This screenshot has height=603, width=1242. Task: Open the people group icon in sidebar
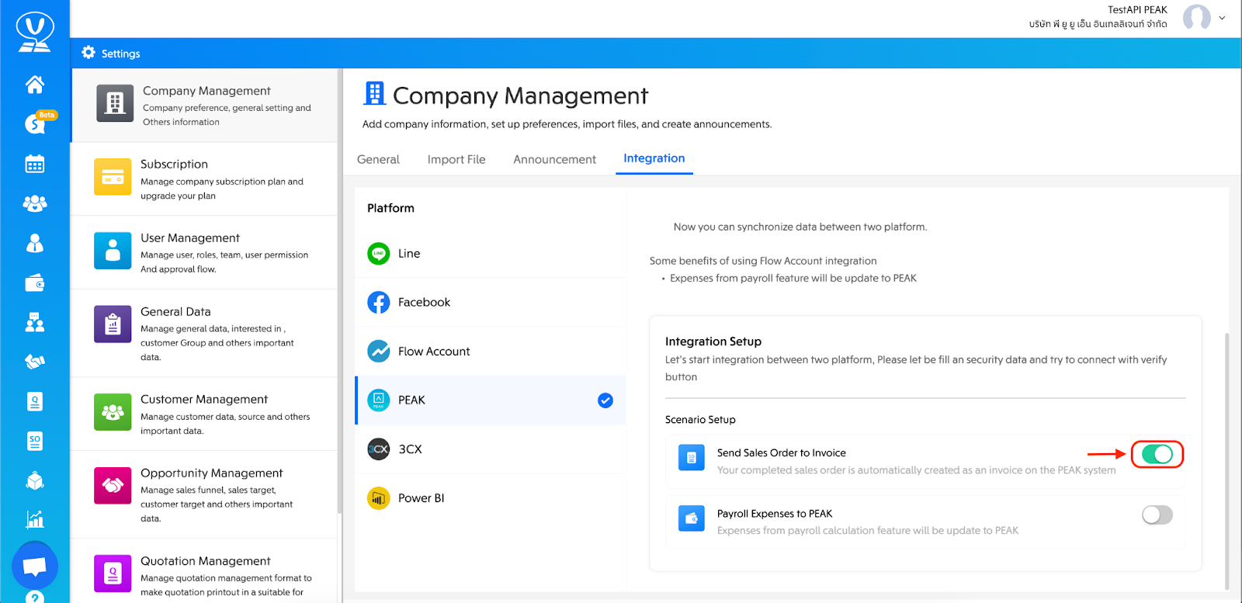click(35, 203)
